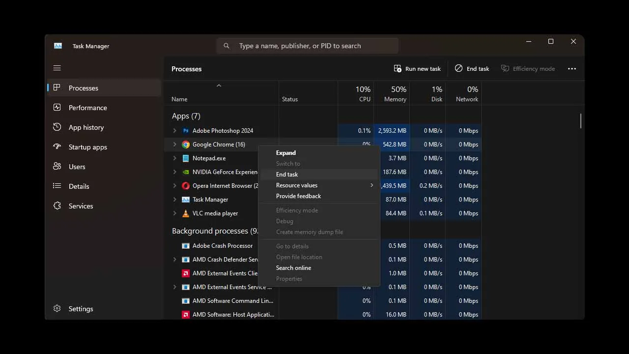Click the End task toolbar button
The width and height of the screenshot is (629, 354).
[472, 69]
